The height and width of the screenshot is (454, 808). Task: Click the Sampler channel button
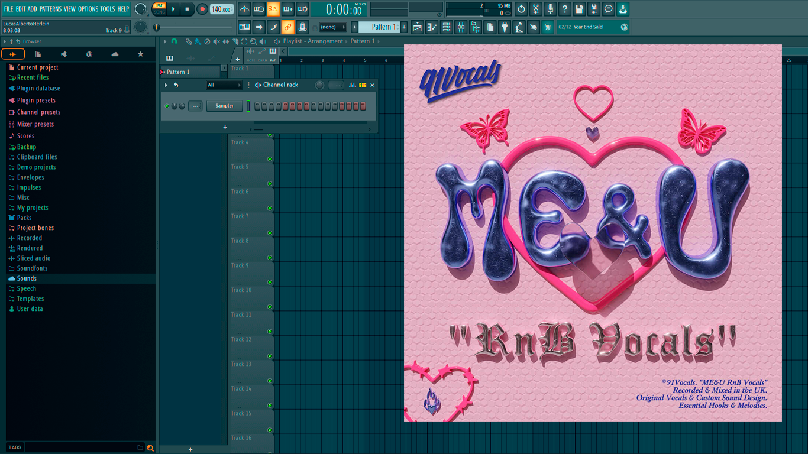[225, 106]
